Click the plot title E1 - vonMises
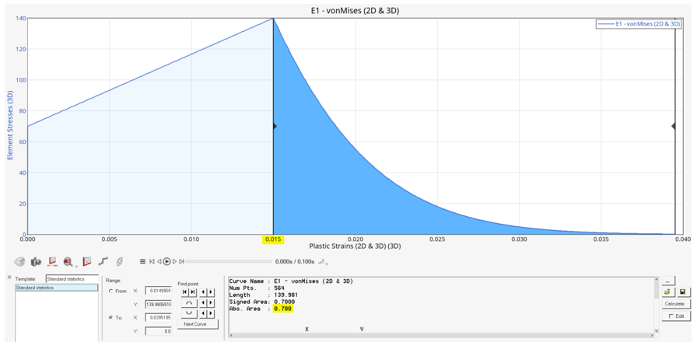 (x=354, y=11)
